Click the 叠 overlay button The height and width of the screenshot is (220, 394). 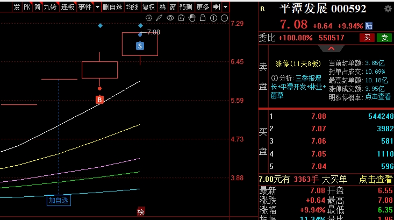coord(162,7)
